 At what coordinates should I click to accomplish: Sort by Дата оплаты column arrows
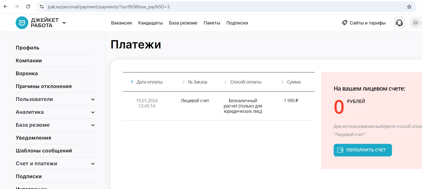[x=132, y=82]
